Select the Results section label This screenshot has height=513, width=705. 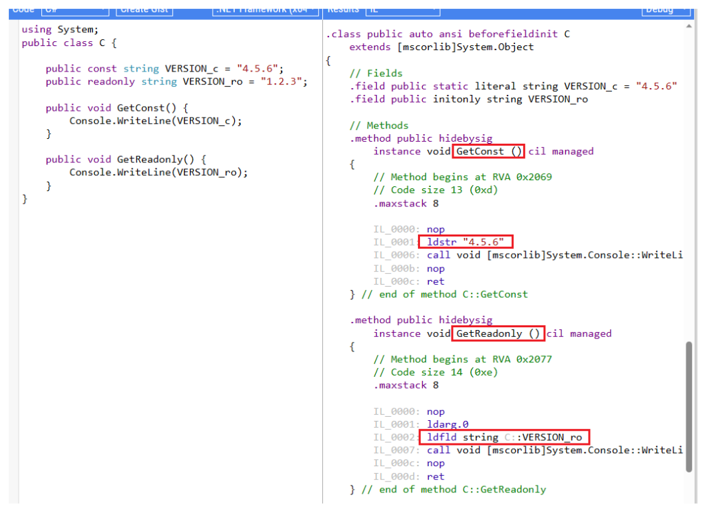coord(344,10)
